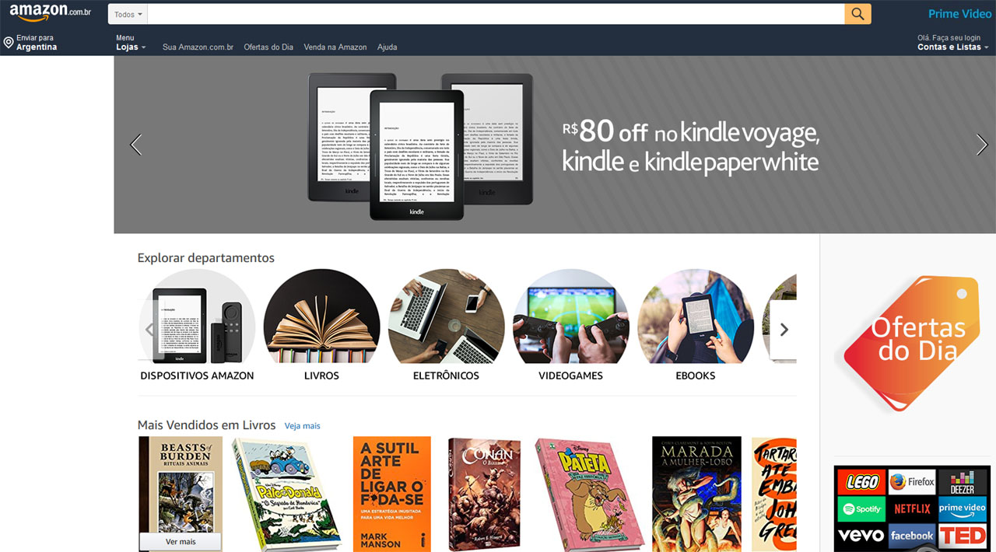Viewport: 996px width, 552px height.
Task: Show previous banner with left arrow
Action: point(136,145)
